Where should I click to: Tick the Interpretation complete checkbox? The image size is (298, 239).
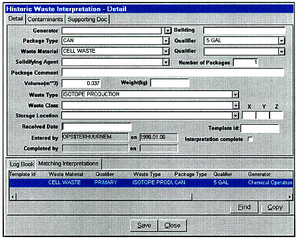tap(250, 139)
